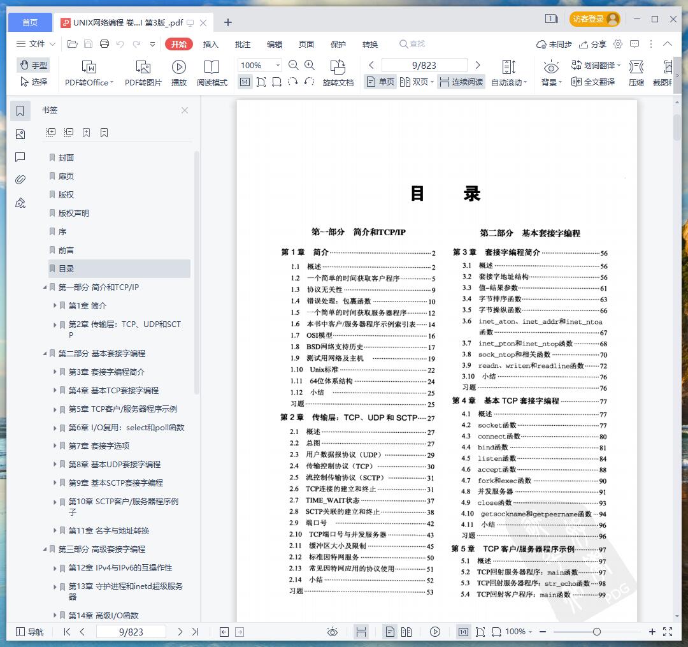688x647 pixels.
Task: Click the 未同步 sync status button
Action: [x=554, y=44]
